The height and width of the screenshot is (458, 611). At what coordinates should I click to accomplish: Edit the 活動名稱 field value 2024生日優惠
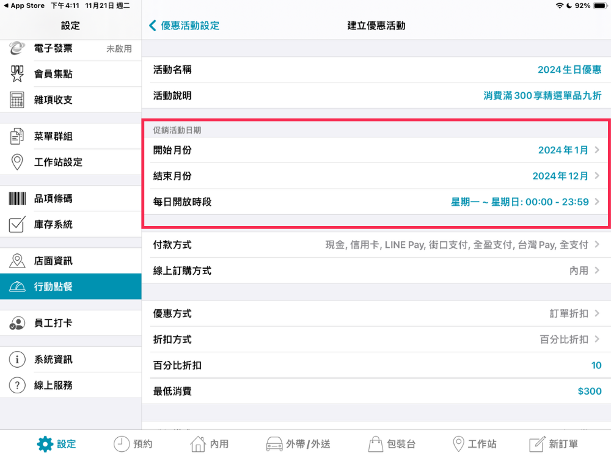coord(569,70)
